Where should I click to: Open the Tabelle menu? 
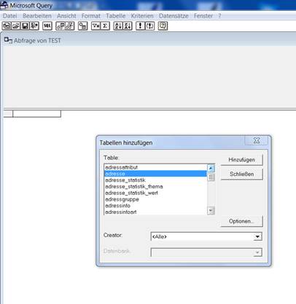116,16
